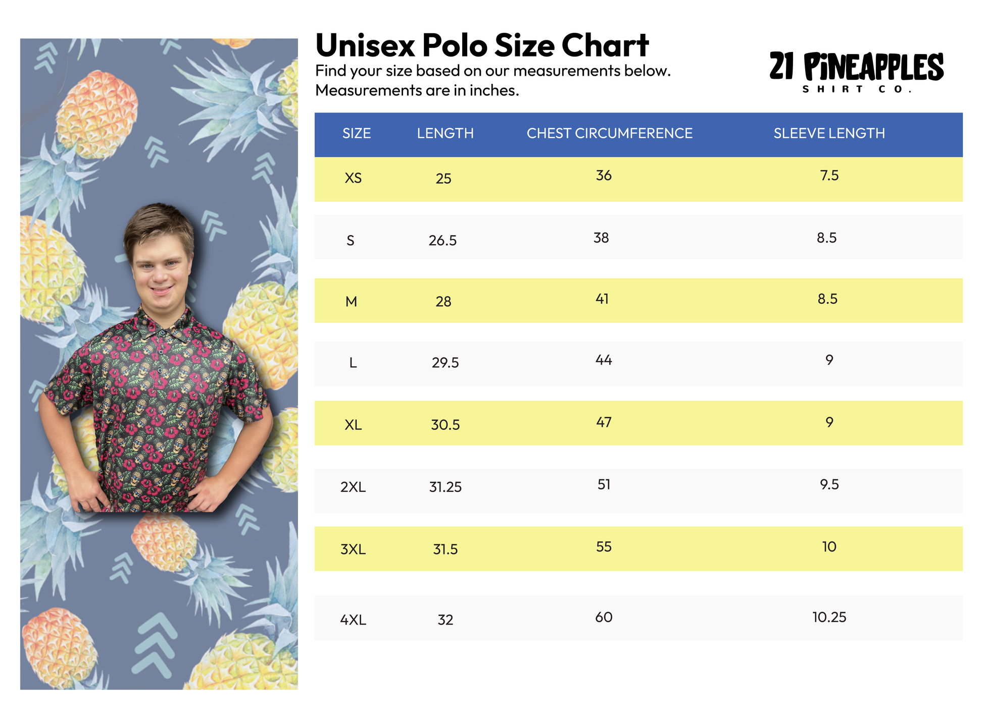Select the SIZE column header
Screen dimensions: 983x720
tap(356, 133)
